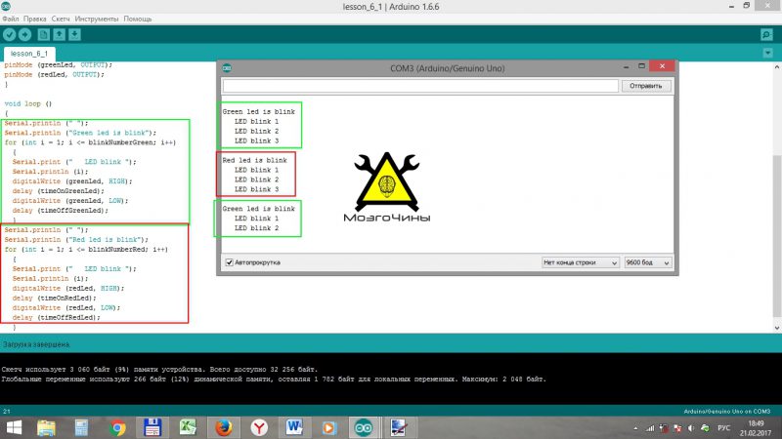Screen dimensions: 782x439
Task: Switch to Word on the taskbar
Action: 294,427
